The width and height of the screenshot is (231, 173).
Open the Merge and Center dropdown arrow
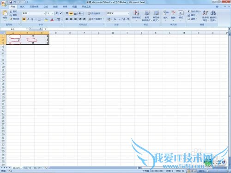click(x=103, y=19)
